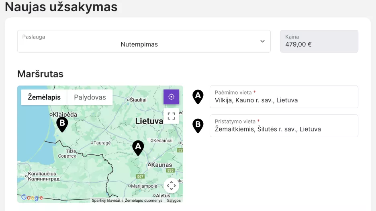
Task: Open the Sąlygos terms link
Action: tap(174, 200)
